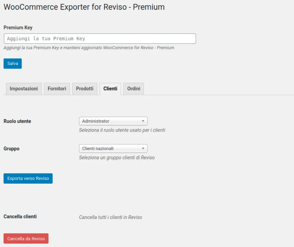This screenshot has height=247, width=294.
Task: Click the 'Seleziona il ruolo utente' helper text
Action: pyautogui.click(x=122, y=130)
